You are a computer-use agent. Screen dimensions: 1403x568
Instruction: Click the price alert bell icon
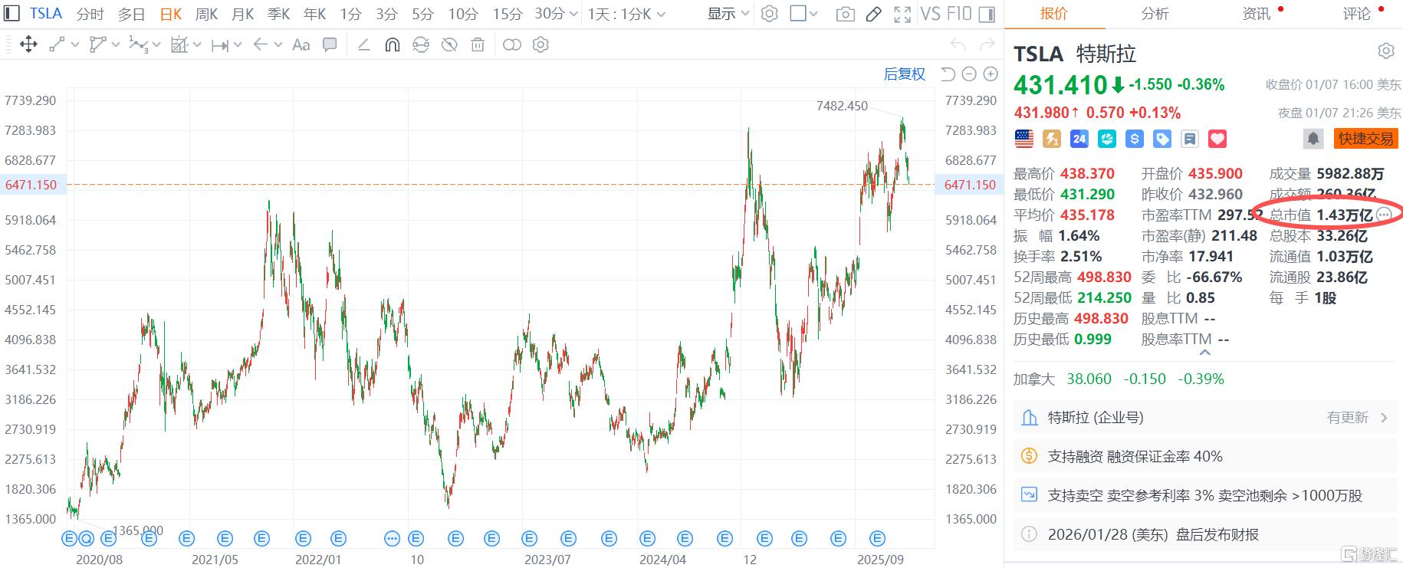(1313, 139)
